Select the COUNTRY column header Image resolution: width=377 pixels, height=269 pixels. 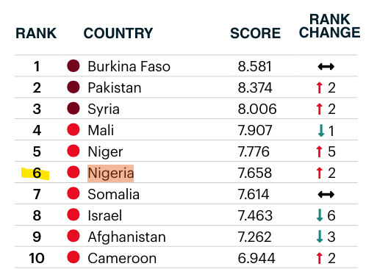[118, 33]
